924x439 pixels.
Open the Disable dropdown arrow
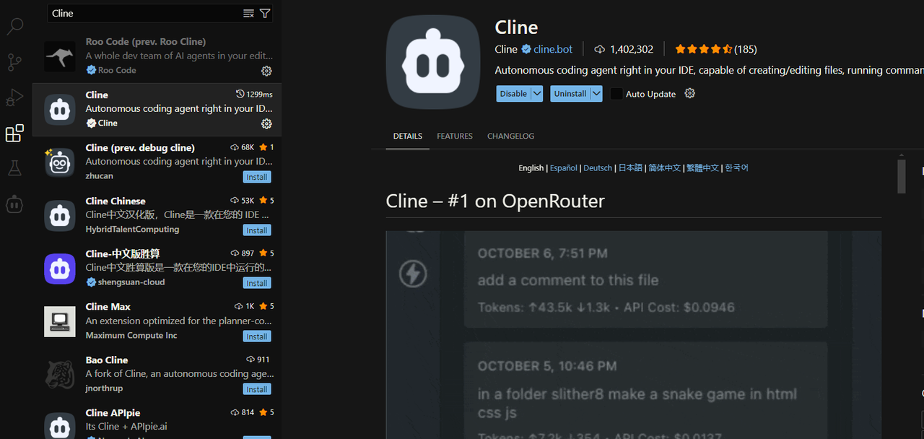click(536, 94)
